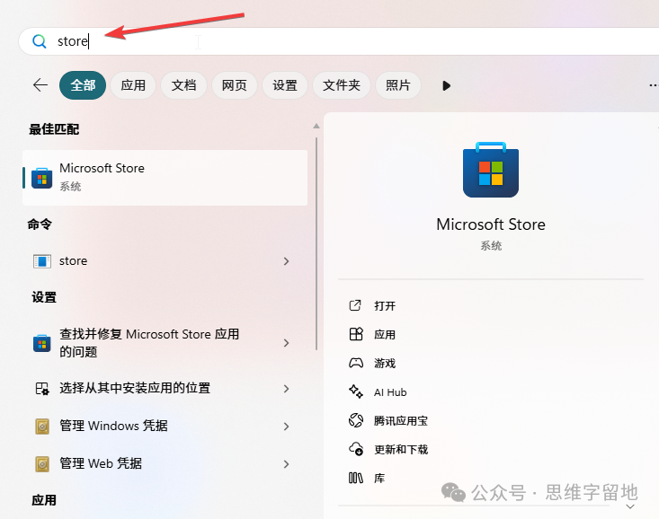Click the search results vertical scrollbar
Image resolution: width=659 pixels, height=519 pixels.
[x=316, y=233]
